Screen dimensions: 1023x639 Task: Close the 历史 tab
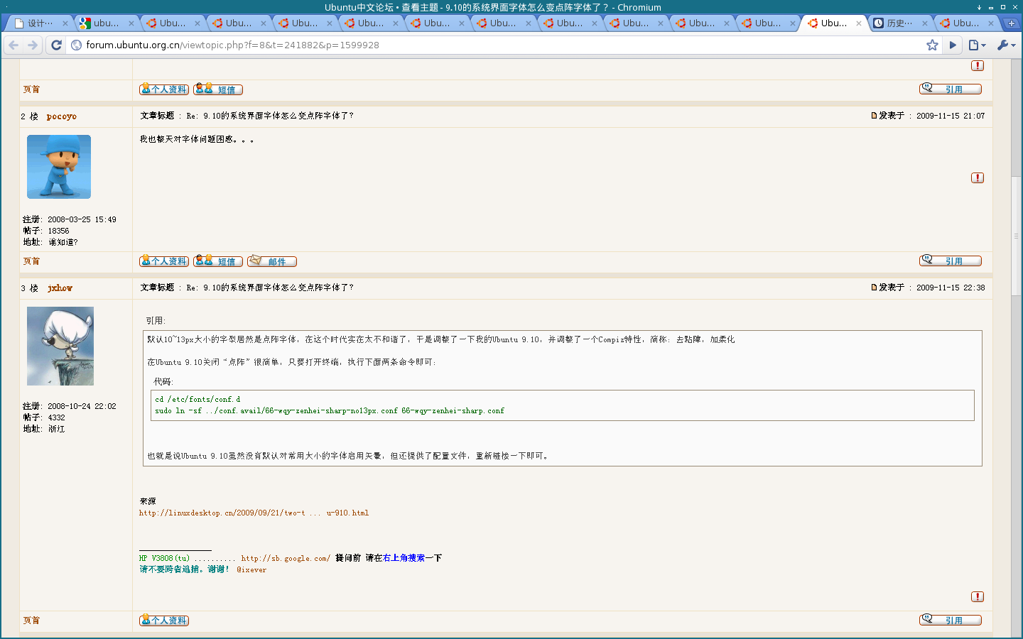pos(925,23)
